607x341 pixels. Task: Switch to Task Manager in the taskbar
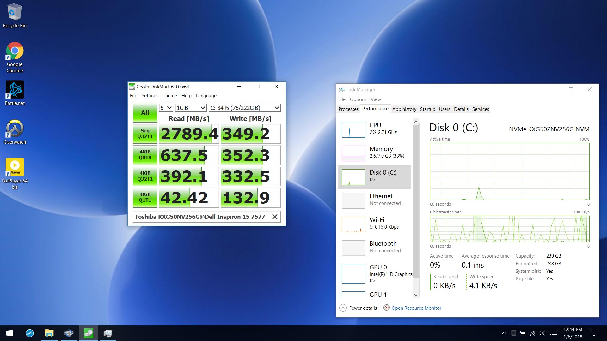108,333
